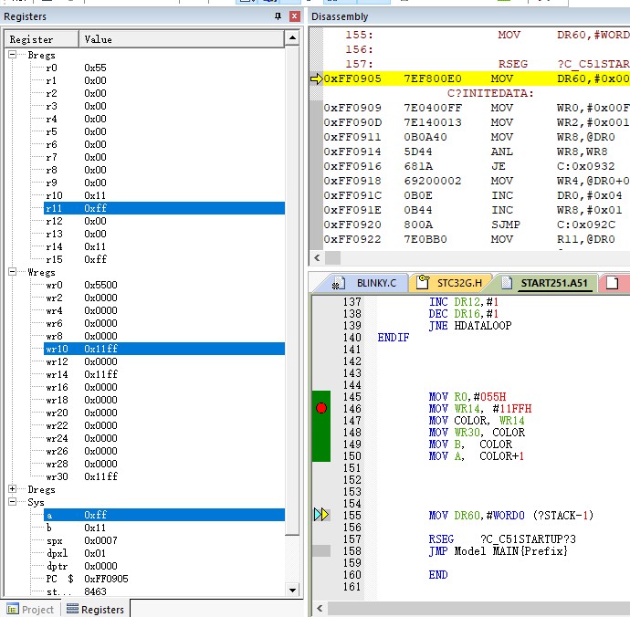The image size is (630, 617).
Task: Open the BLINKY.C editor tab
Action: (363, 283)
